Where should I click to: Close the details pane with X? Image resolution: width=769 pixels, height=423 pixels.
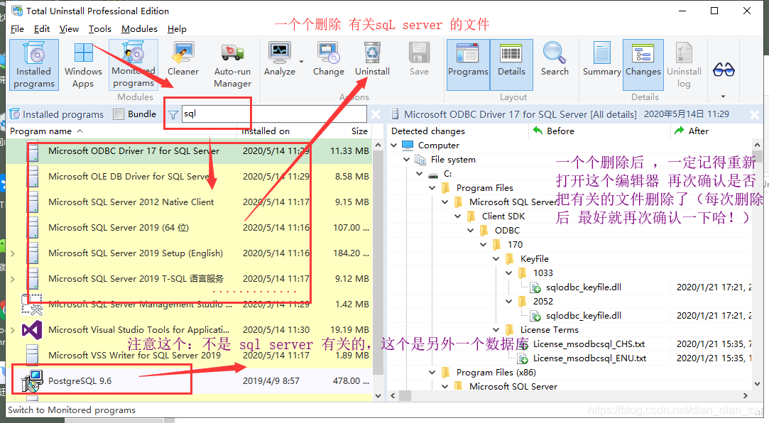755,115
